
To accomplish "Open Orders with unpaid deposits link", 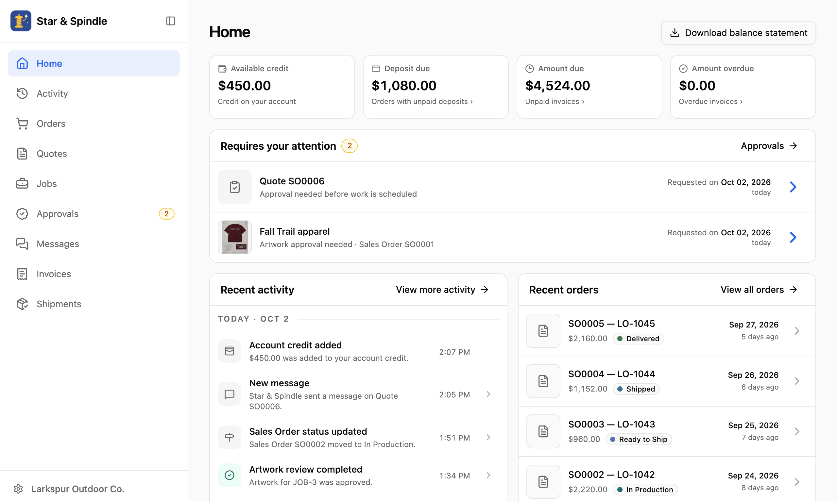I will tap(422, 102).
